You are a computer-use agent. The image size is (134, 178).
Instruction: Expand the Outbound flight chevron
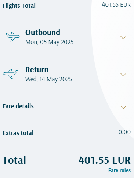click(x=123, y=37)
